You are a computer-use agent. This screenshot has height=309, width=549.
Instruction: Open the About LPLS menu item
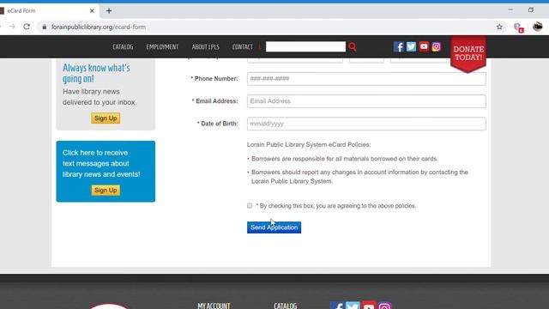click(206, 47)
